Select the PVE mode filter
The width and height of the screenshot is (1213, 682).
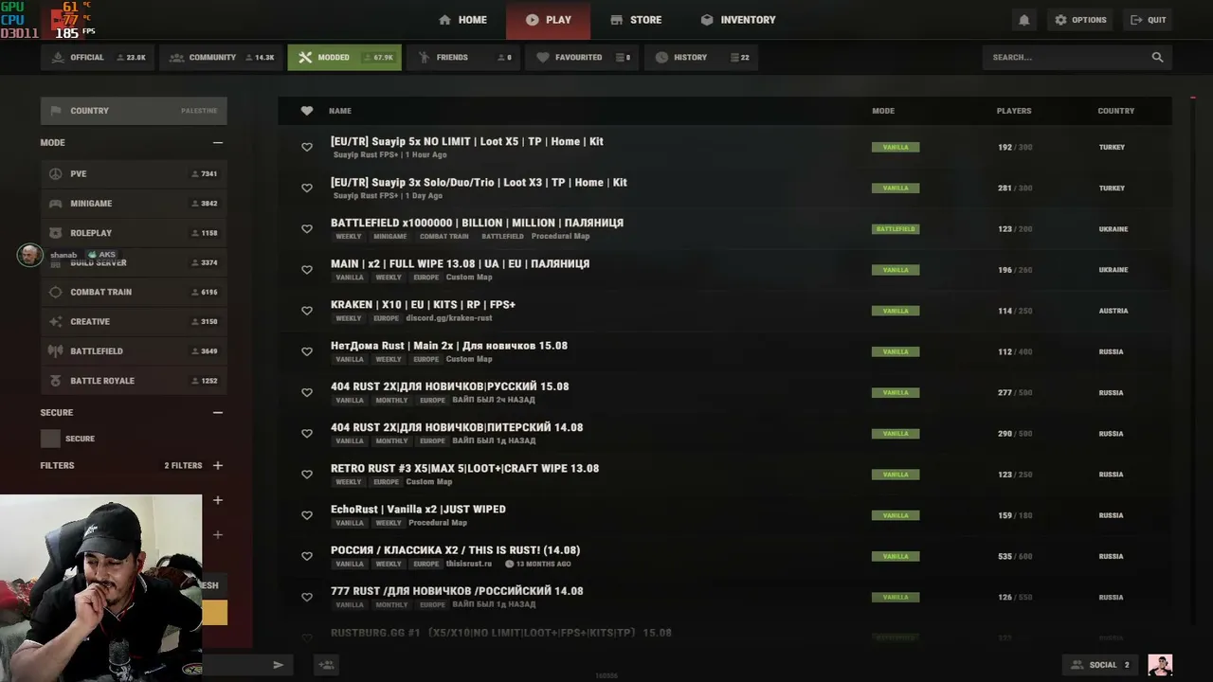[x=134, y=174]
